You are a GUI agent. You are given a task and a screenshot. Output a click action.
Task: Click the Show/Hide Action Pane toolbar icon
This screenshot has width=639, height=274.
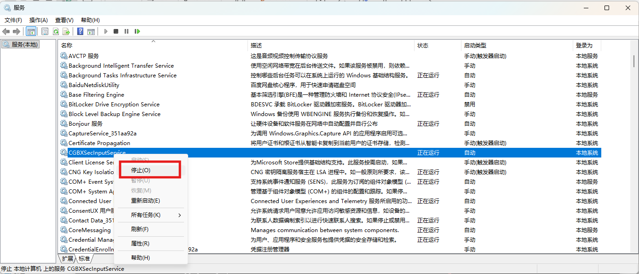pos(91,31)
